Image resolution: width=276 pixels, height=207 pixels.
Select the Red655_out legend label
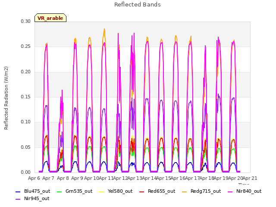point(161,191)
